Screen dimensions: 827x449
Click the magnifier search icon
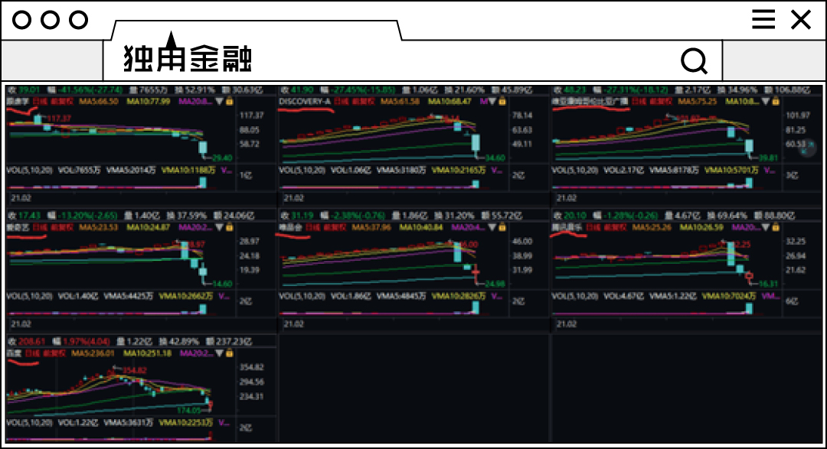pos(694,60)
